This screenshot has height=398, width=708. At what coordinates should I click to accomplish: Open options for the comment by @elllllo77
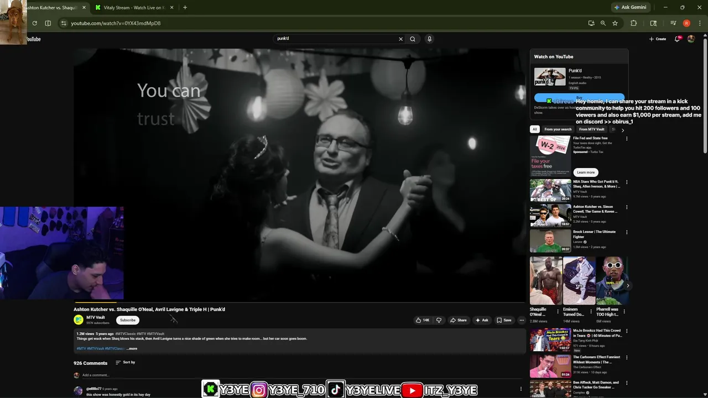click(520, 389)
